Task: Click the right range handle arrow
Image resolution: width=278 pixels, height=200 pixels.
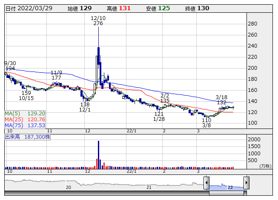Action: click(246, 183)
